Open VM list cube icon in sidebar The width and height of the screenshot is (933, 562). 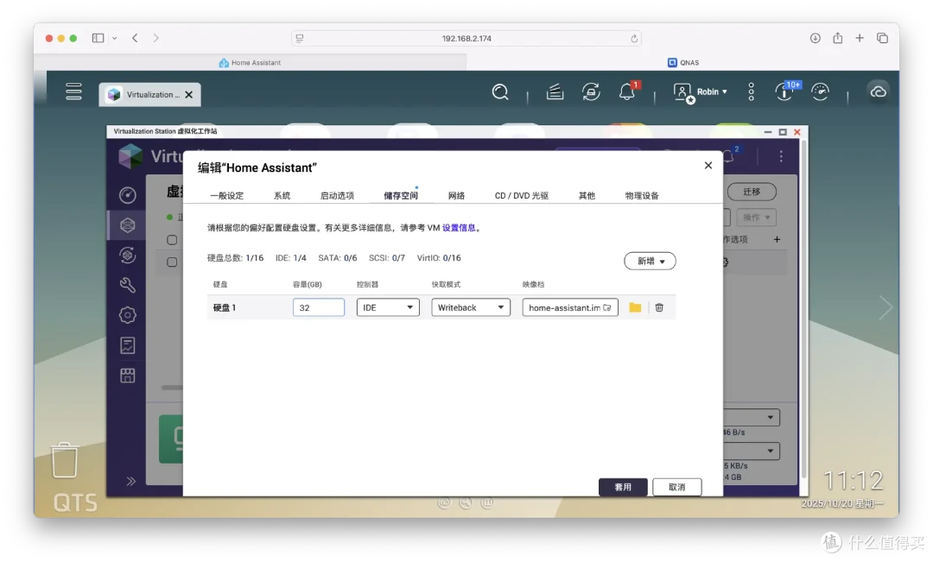(127, 225)
